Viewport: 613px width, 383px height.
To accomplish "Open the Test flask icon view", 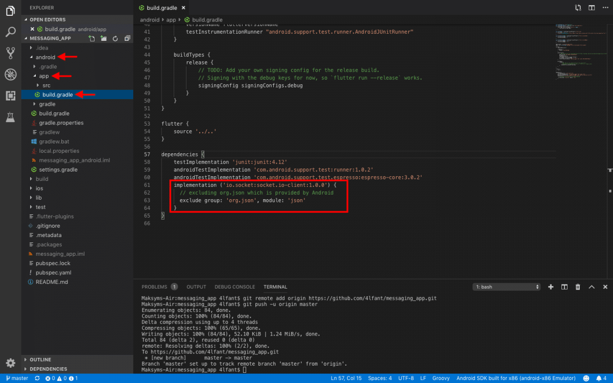I will pyautogui.click(x=10, y=117).
